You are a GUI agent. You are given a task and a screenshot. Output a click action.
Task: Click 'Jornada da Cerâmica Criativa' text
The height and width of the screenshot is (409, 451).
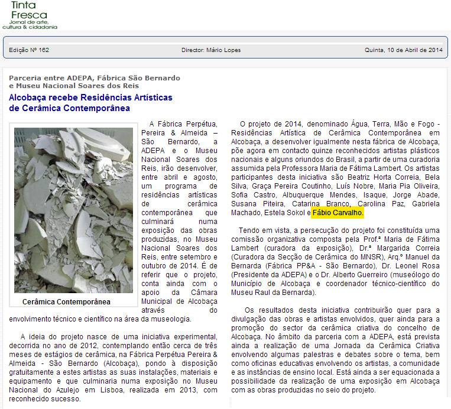[387, 346]
